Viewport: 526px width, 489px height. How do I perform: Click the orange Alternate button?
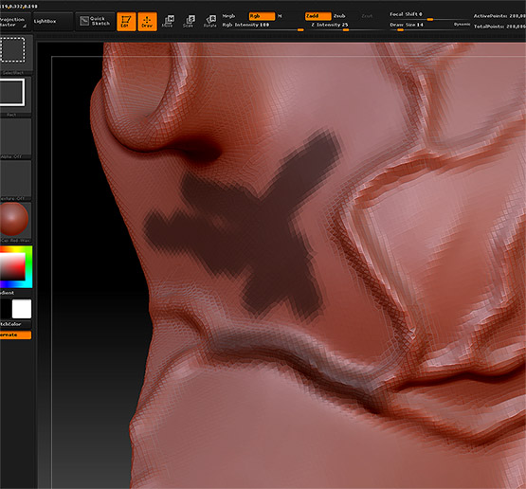click(x=15, y=335)
